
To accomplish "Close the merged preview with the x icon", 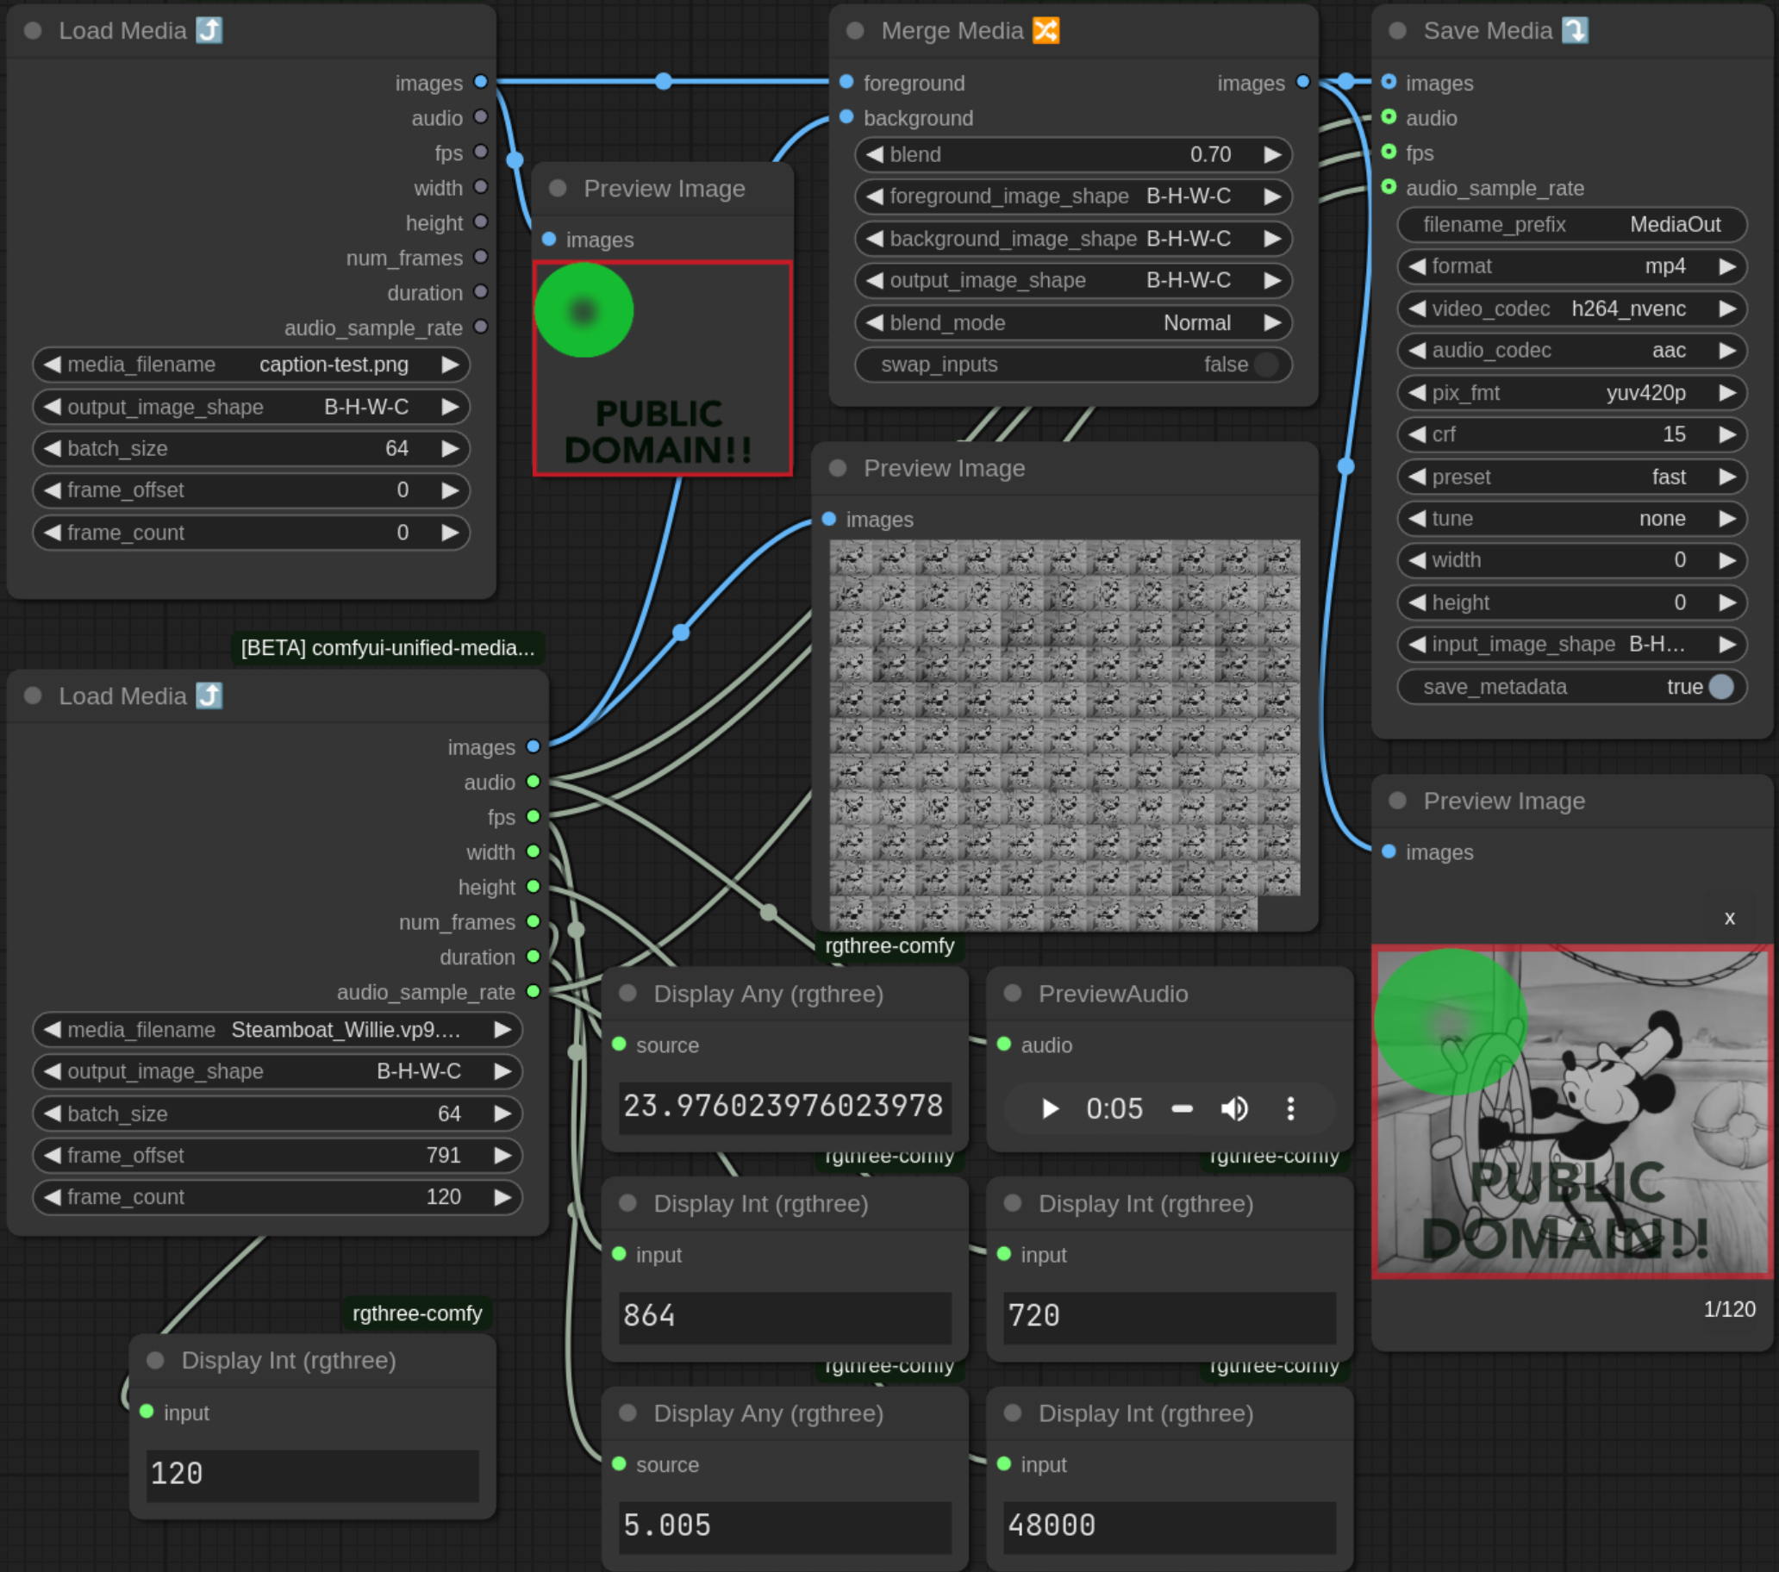I will pos(1729,918).
